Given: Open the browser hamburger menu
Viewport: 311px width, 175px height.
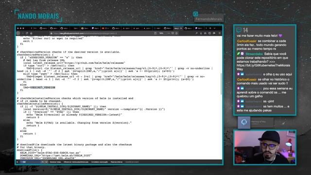Looking at the screenshot, I should [219, 34].
